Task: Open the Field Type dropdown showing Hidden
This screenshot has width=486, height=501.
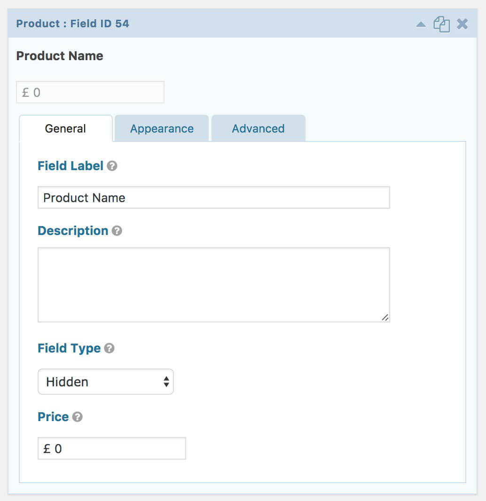Action: point(106,382)
